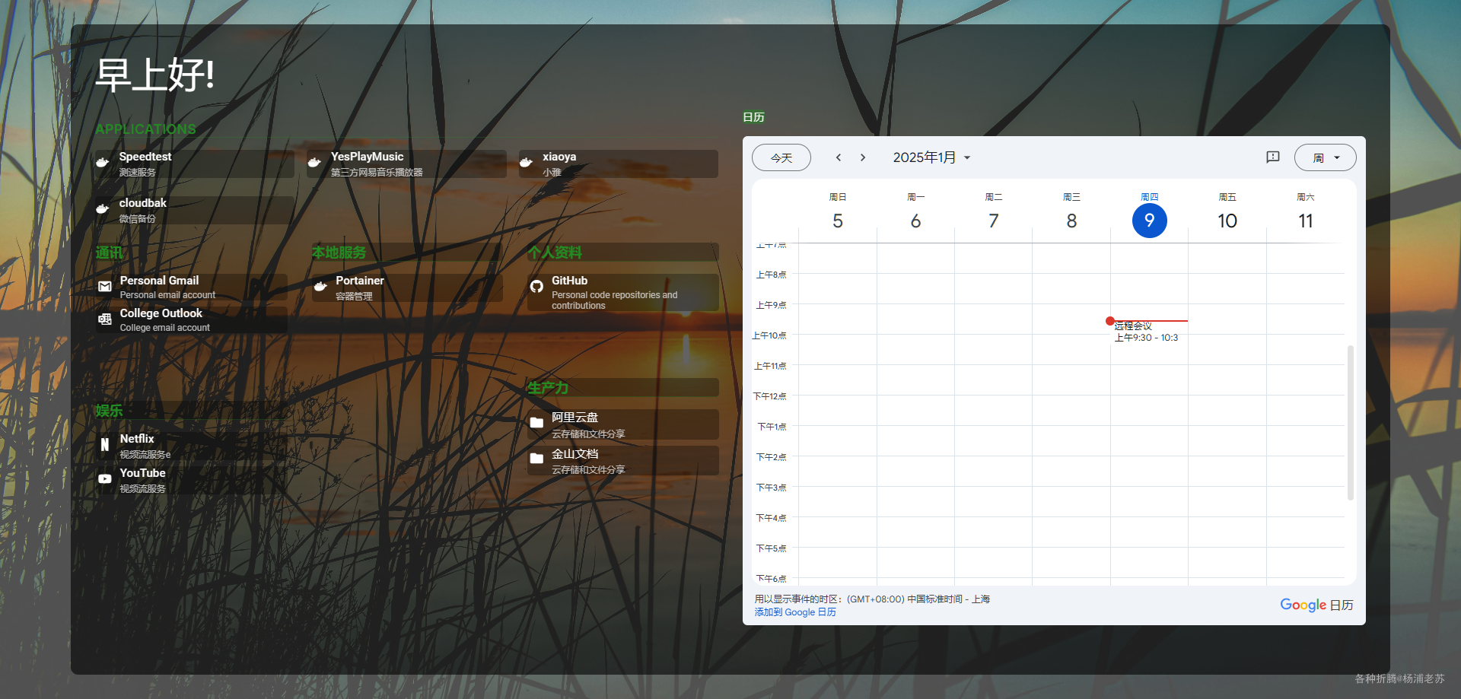This screenshot has width=1461, height=699.
Task: Click the 日历 widget title
Action: (x=753, y=117)
